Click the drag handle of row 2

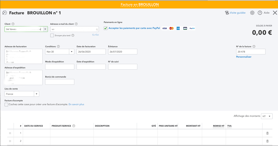click(x=10, y=141)
